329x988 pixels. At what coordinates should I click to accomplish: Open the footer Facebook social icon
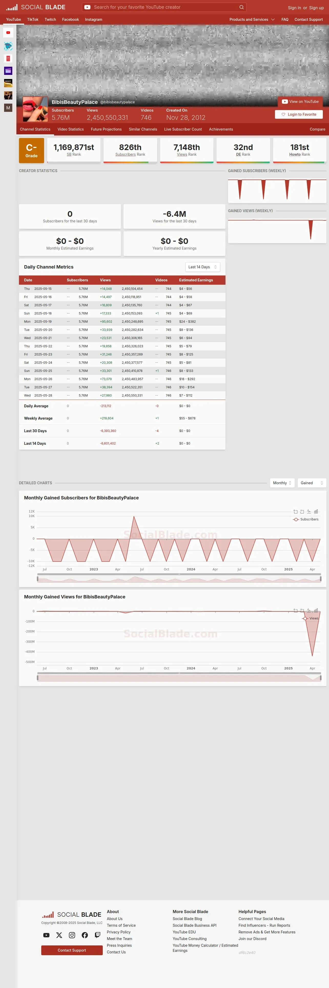point(85,935)
